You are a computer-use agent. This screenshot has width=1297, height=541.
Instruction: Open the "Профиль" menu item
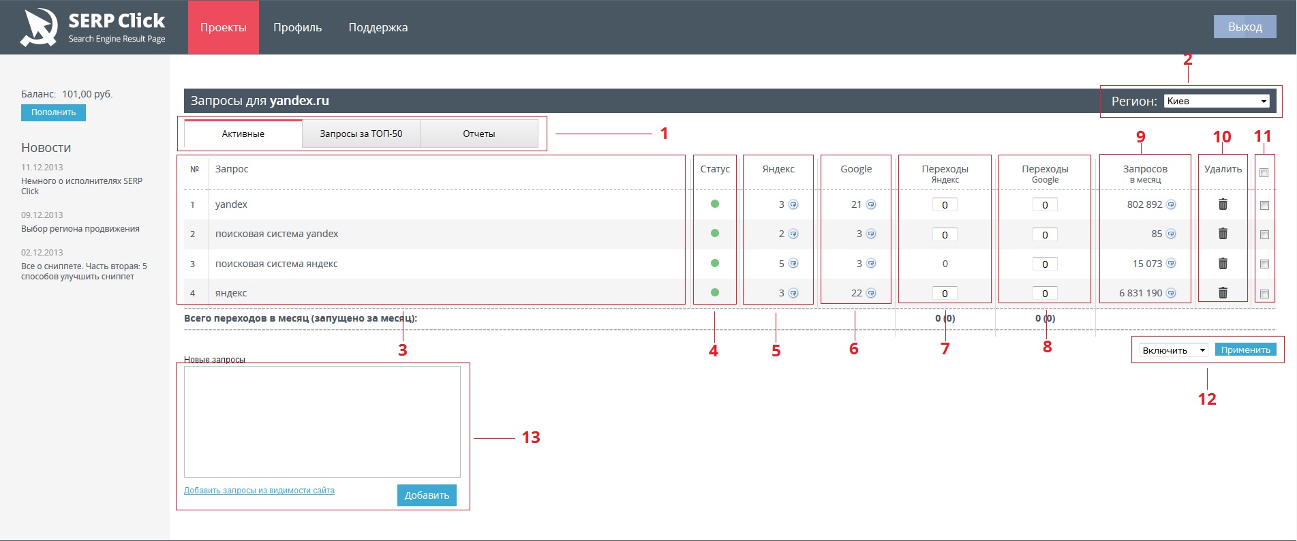click(x=297, y=28)
